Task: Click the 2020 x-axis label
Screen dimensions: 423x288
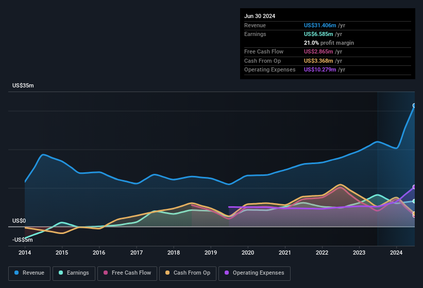Action: pyautogui.click(x=248, y=253)
